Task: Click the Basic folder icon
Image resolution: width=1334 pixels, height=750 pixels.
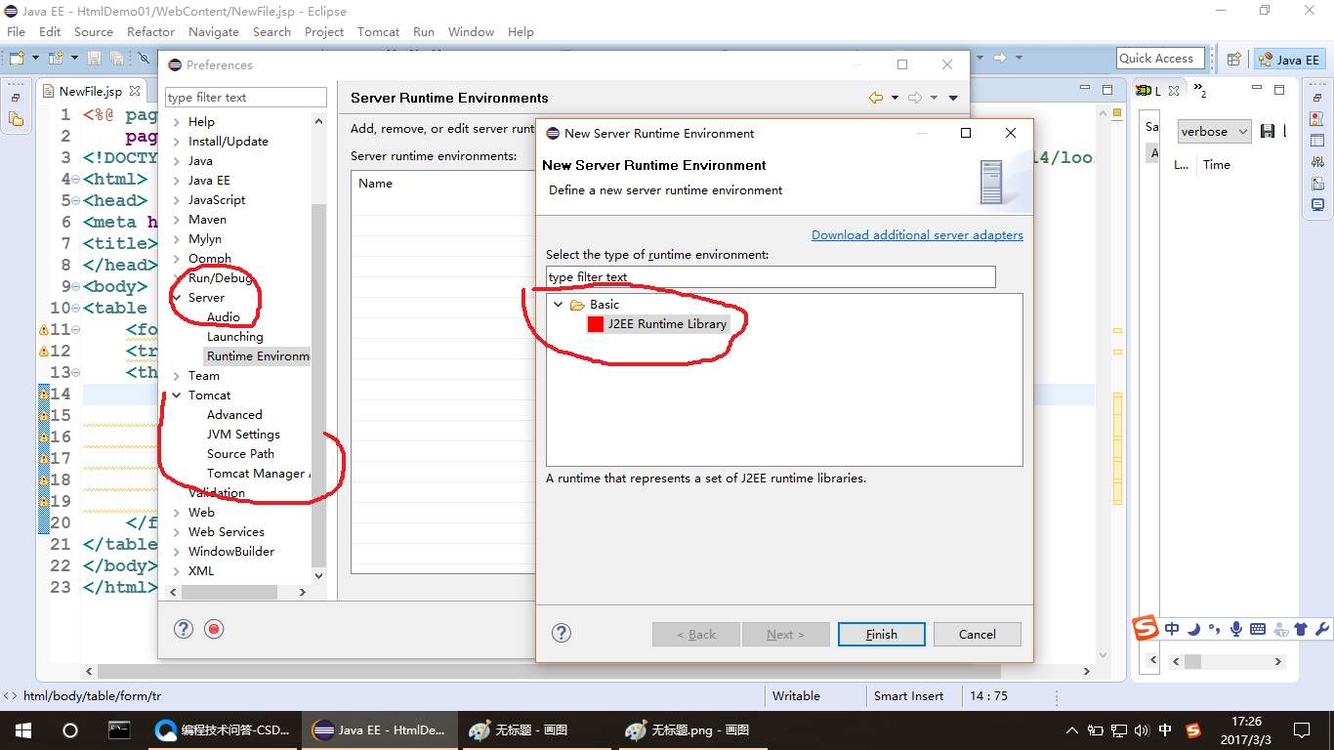Action: coord(577,305)
